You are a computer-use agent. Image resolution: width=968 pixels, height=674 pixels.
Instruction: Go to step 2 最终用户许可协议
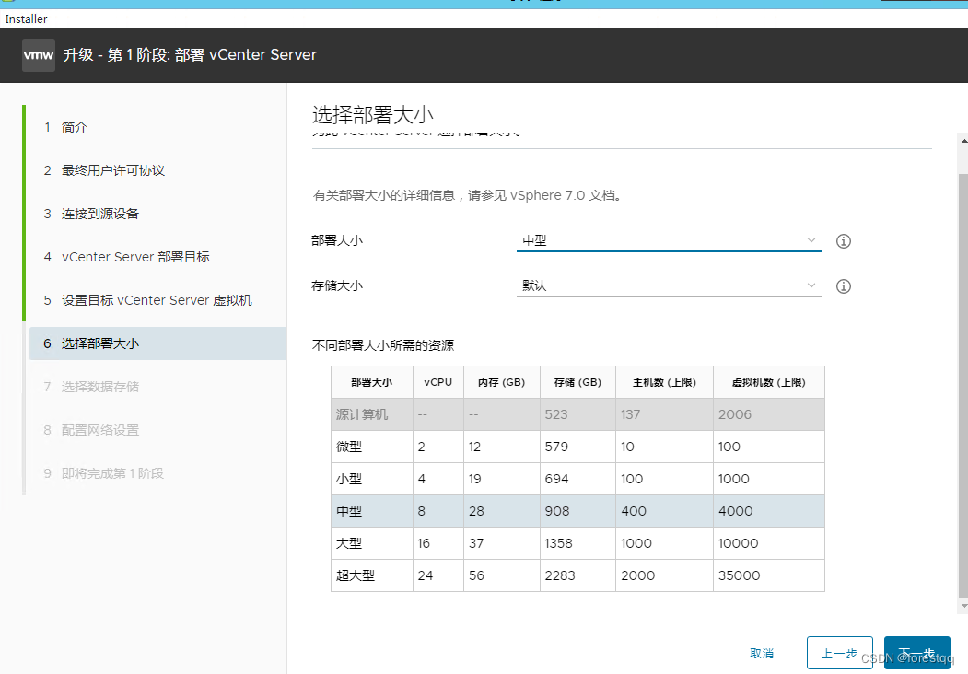104,170
